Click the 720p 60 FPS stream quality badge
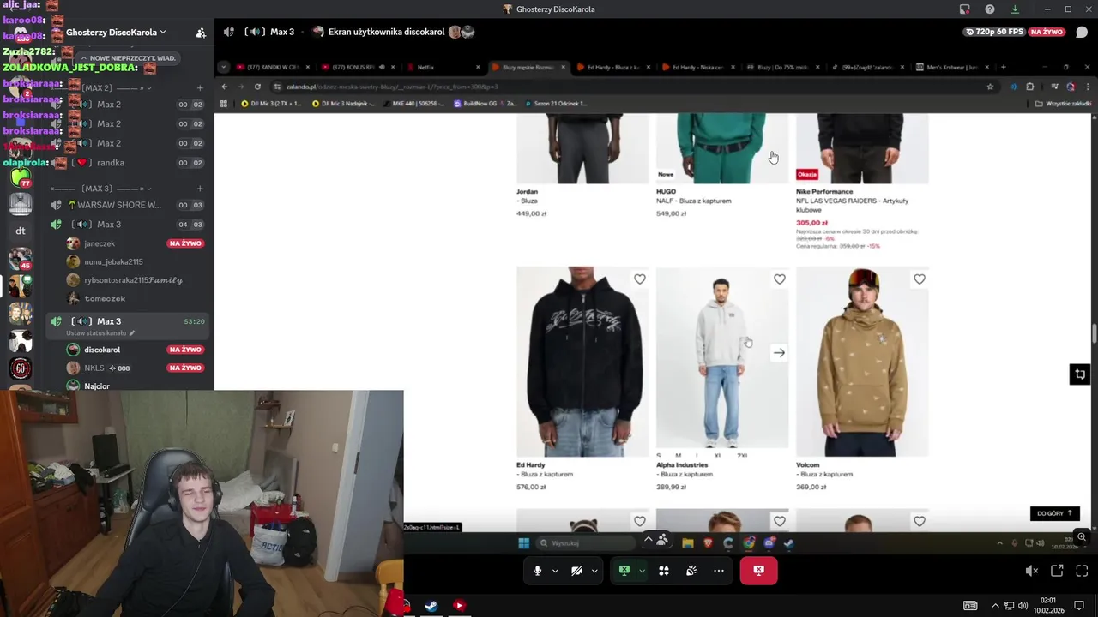Image resolution: width=1098 pixels, height=617 pixels. pos(994,32)
